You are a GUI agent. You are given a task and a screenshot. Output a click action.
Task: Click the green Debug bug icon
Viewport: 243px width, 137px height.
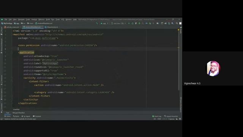point(139,23)
